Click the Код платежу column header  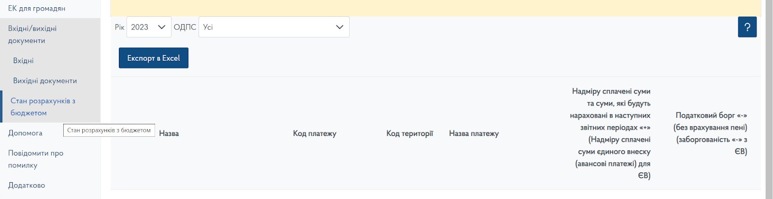point(315,133)
